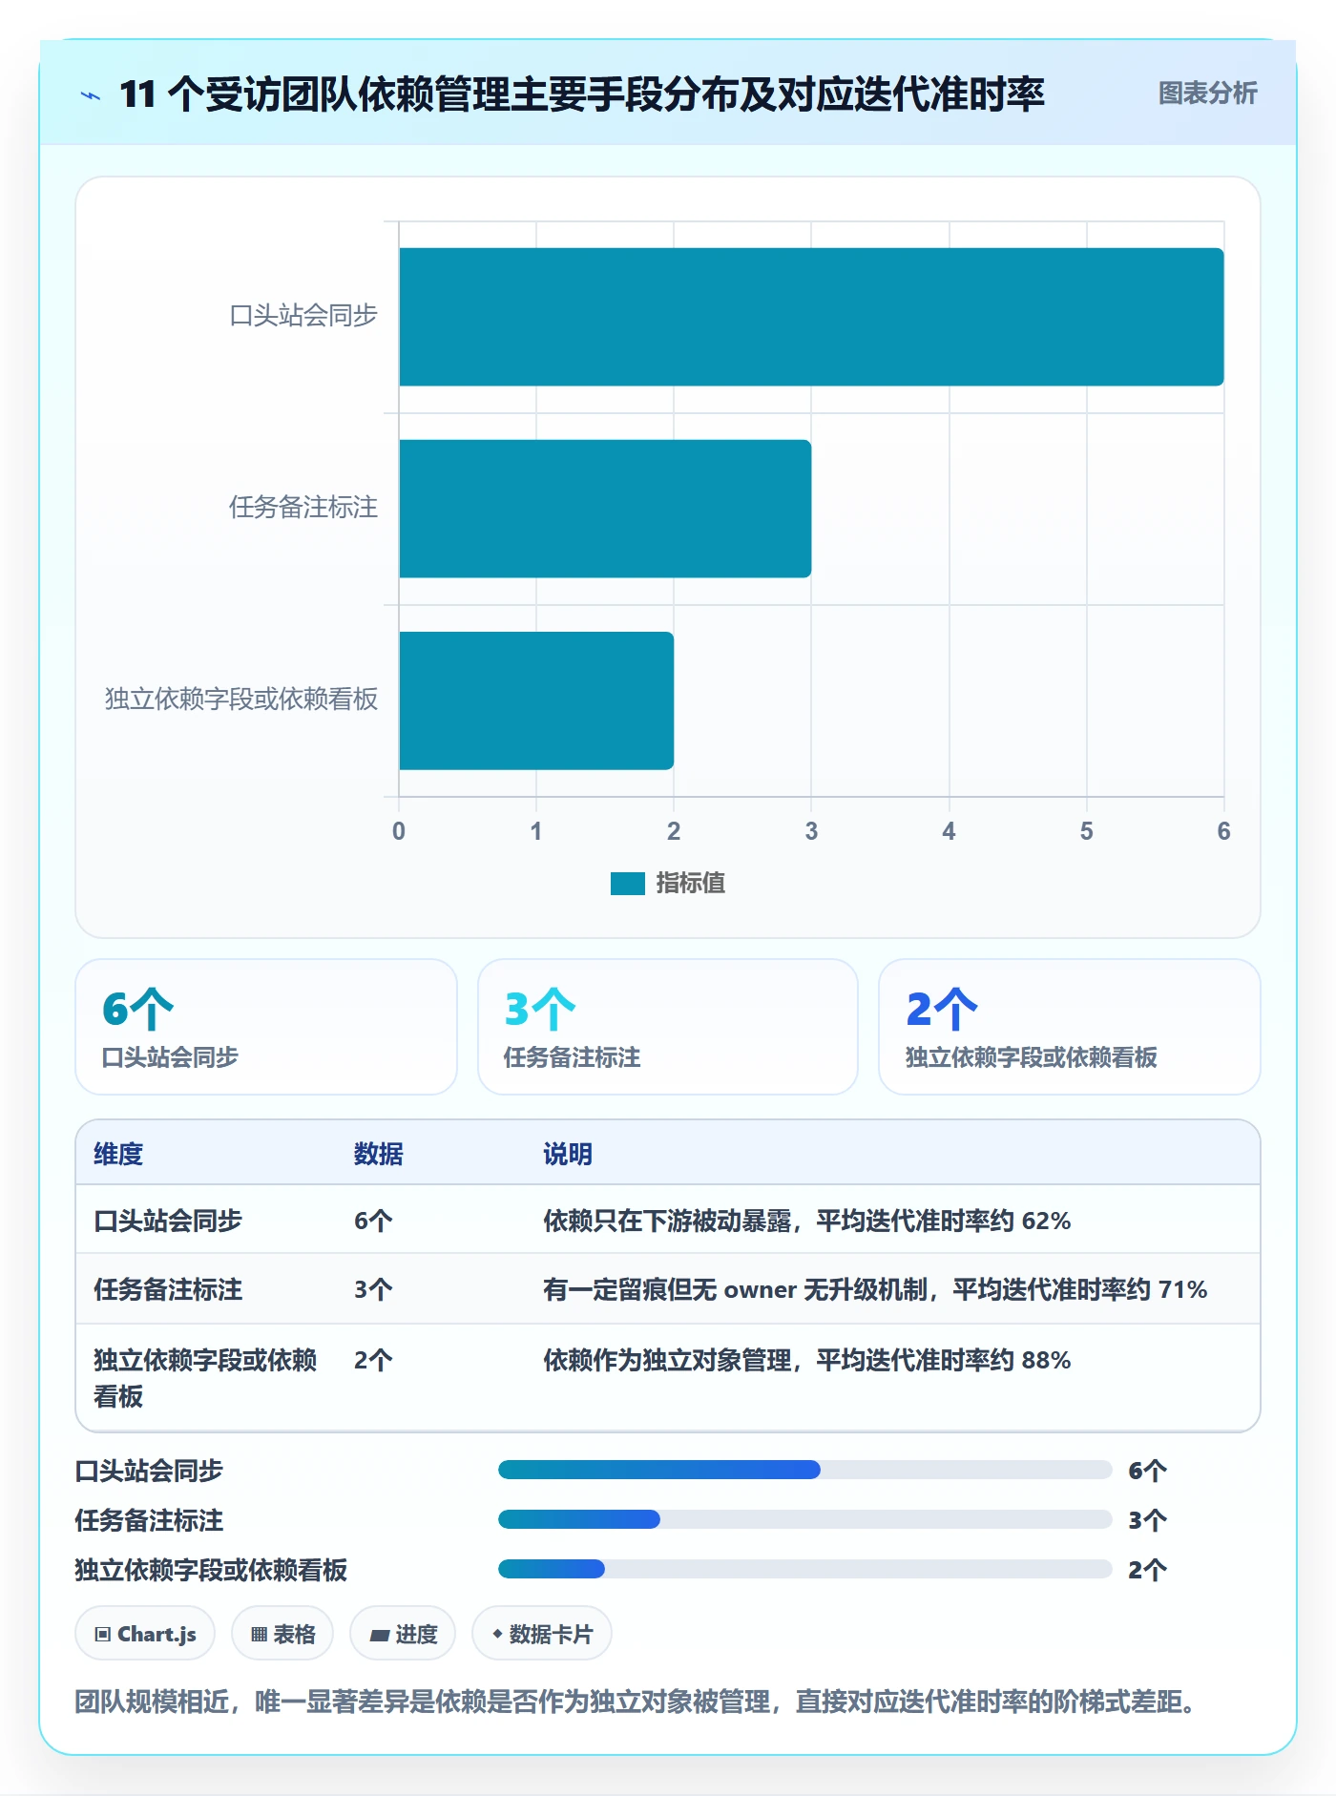Click the 2个 cell in the table

click(x=373, y=1360)
